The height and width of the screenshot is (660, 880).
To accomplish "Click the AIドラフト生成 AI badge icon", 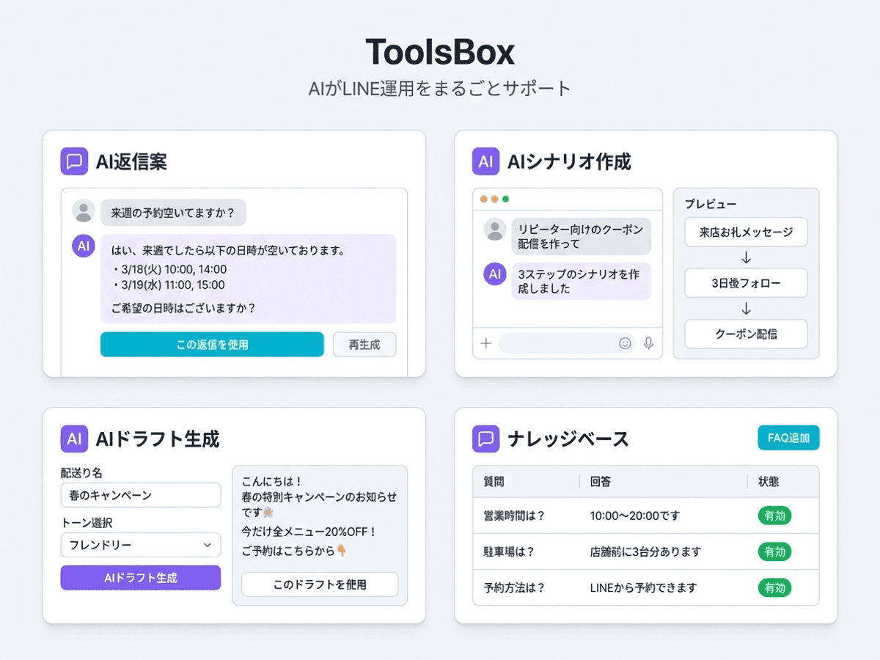I will 73,439.
